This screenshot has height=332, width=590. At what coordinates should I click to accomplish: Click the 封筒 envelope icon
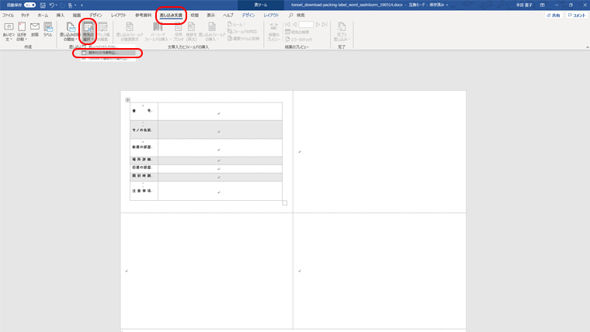coord(35,31)
